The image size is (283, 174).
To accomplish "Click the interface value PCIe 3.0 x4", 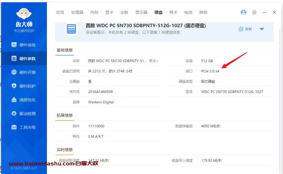I will point(210,71).
